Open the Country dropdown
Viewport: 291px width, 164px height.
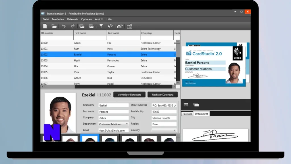tap(164, 130)
